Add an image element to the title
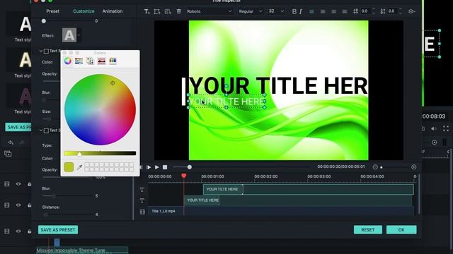453x254 pixels. [x=168, y=11]
